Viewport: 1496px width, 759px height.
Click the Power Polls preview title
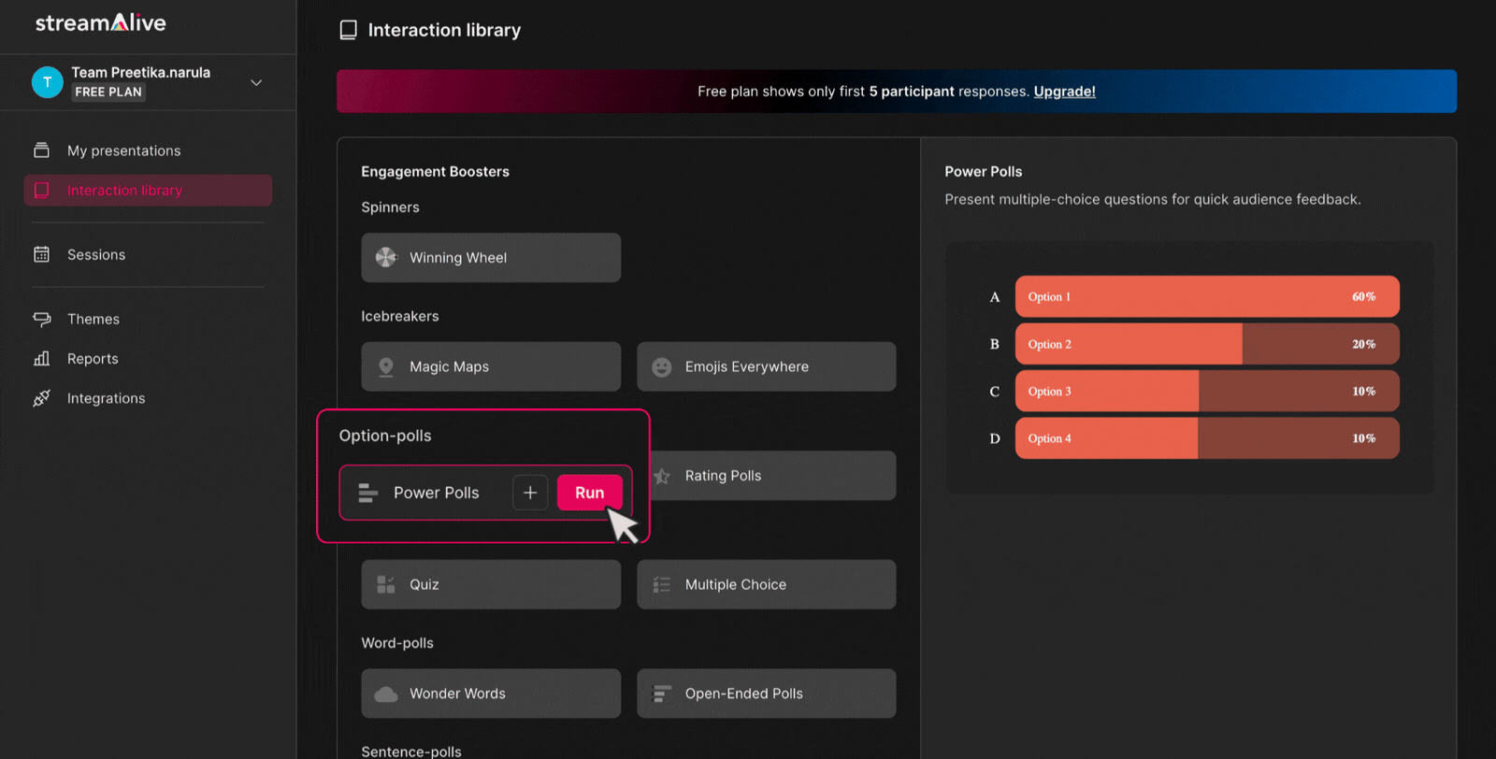(x=984, y=171)
